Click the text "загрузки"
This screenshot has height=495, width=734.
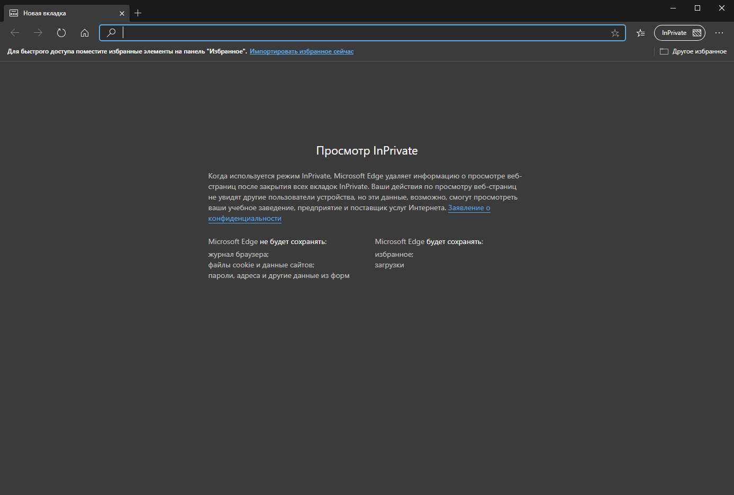[x=389, y=265]
